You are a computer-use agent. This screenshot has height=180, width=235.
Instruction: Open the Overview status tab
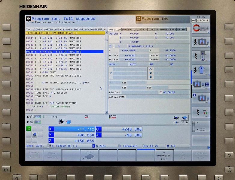115,30
